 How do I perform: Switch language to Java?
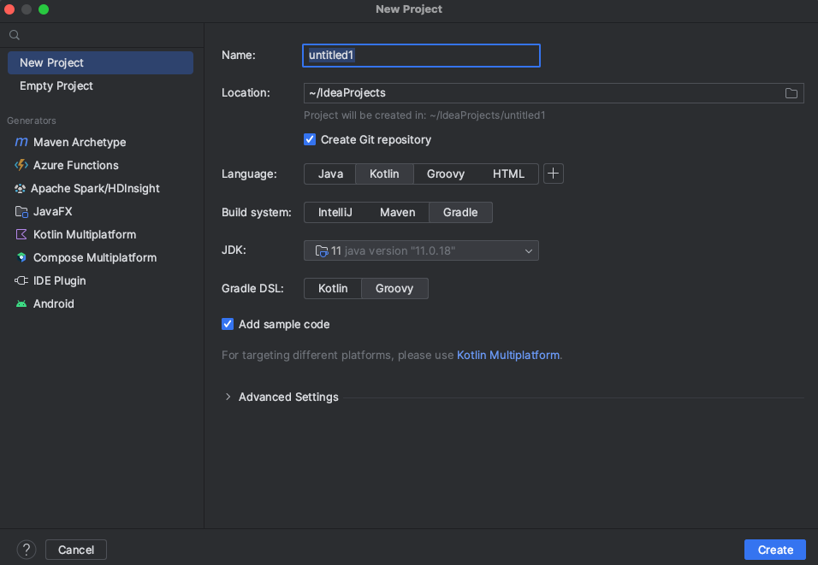tap(330, 174)
